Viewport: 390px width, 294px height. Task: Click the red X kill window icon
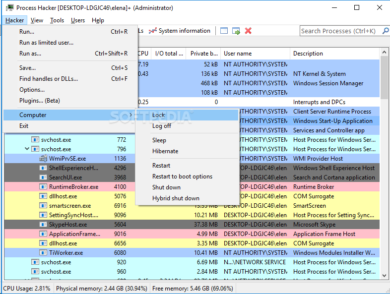coord(248,31)
